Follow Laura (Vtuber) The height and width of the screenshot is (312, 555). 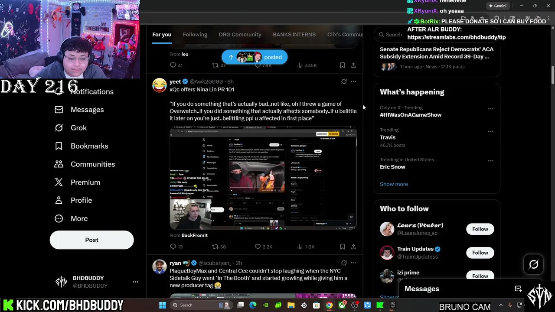coord(480,229)
